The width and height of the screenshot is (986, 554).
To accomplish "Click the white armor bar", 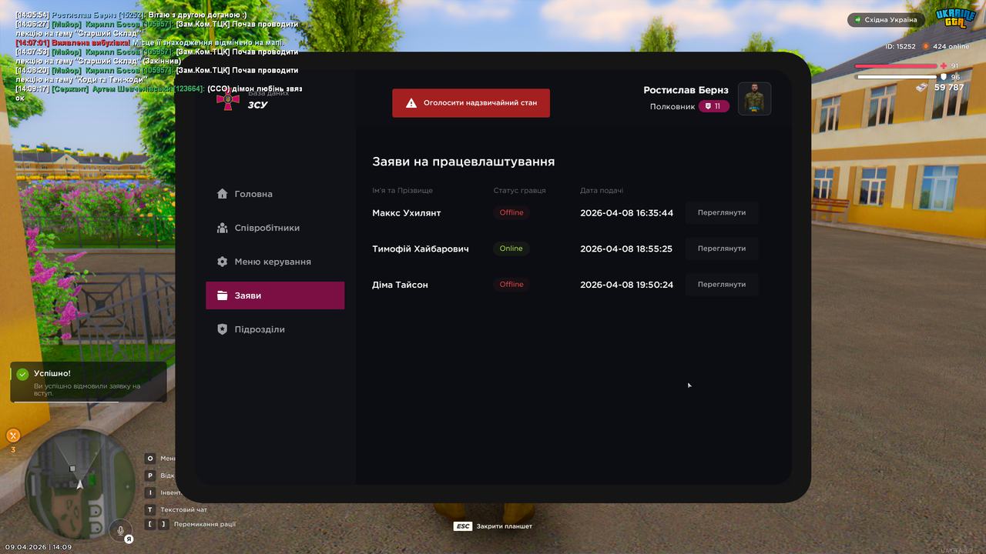I will (x=897, y=77).
